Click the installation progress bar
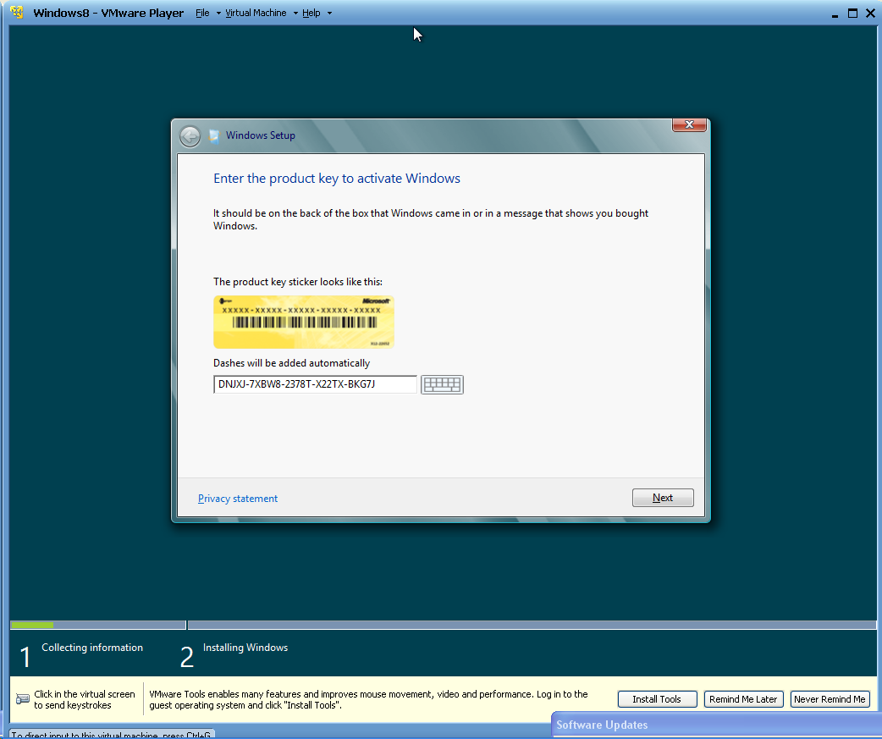This screenshot has width=882, height=739. coord(444,625)
